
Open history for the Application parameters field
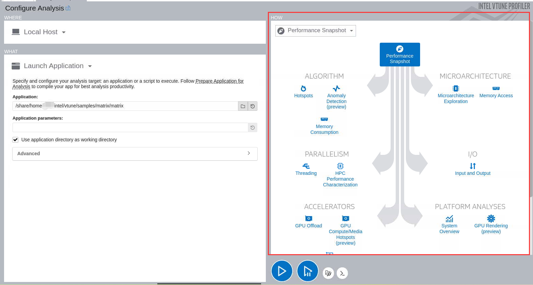click(253, 127)
